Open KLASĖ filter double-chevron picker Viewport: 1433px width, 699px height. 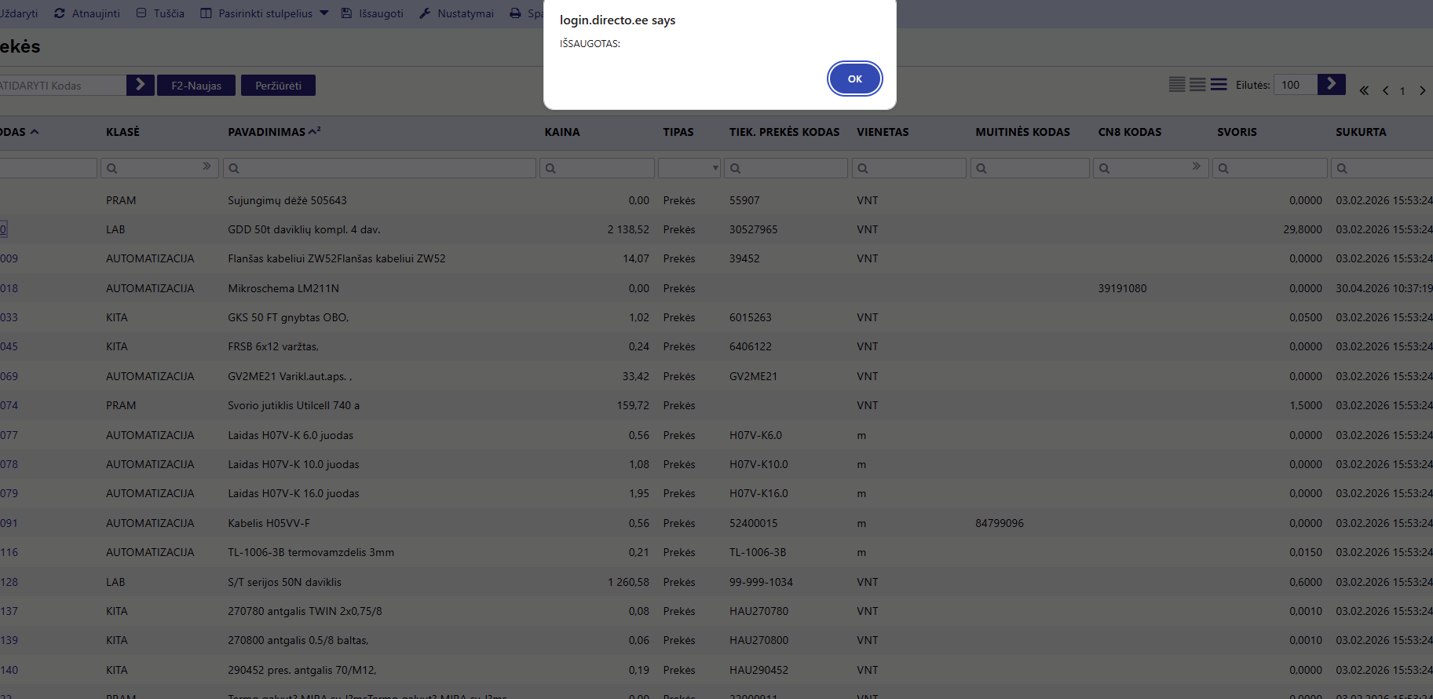207,167
